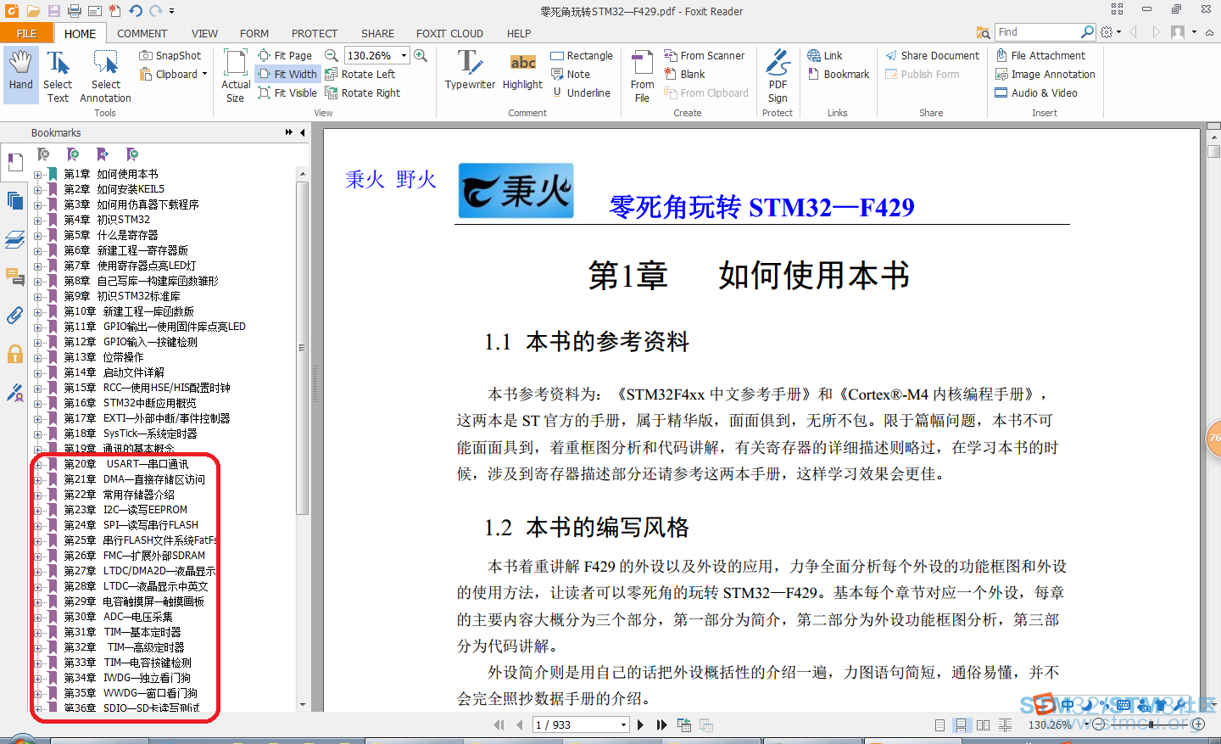Open the page number dropdown
1221x744 pixels.
624,724
